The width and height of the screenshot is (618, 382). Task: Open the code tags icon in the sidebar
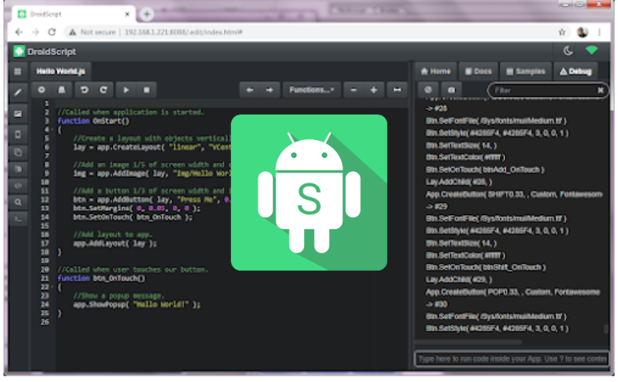(18, 185)
